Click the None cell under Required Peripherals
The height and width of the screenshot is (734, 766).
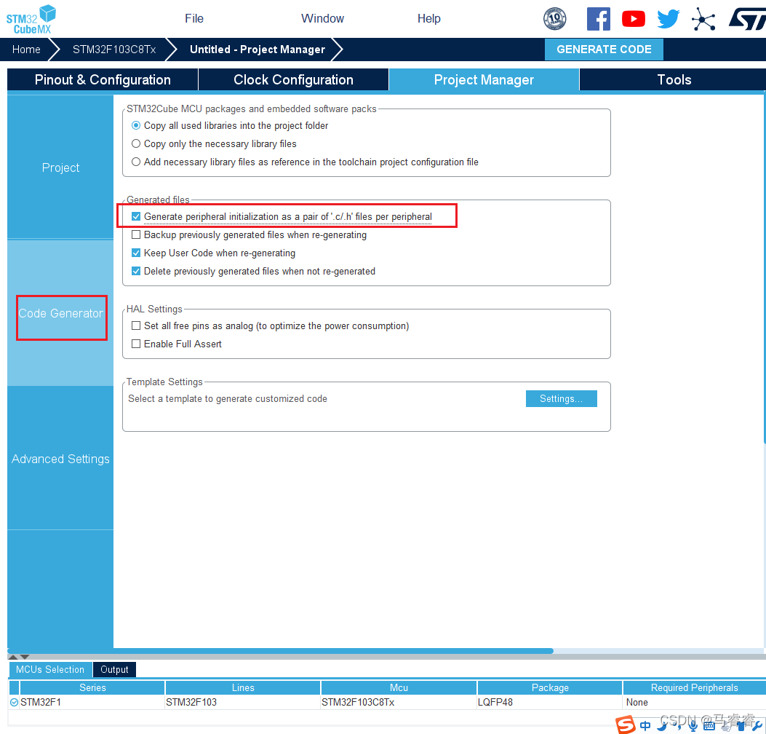pyautogui.click(x=694, y=702)
